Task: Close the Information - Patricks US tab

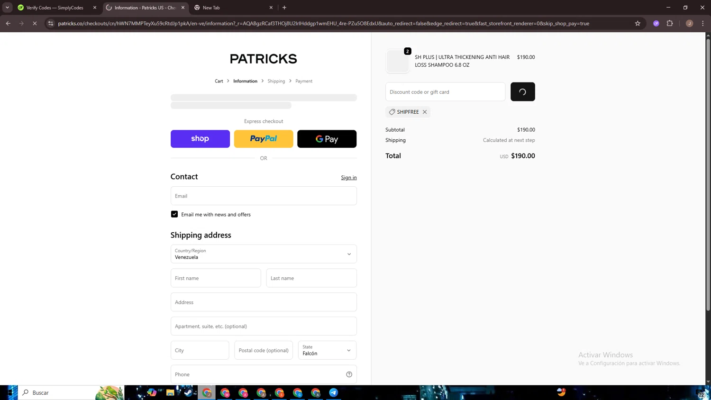Action: pos(183,8)
